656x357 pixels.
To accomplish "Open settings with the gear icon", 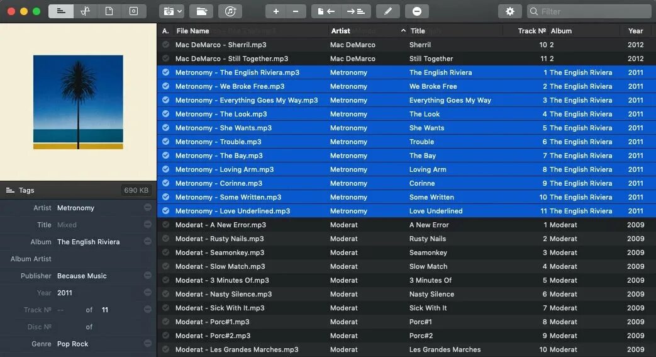I will (509, 11).
